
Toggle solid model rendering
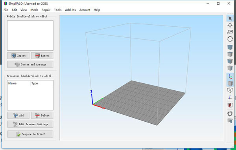click(230, 83)
